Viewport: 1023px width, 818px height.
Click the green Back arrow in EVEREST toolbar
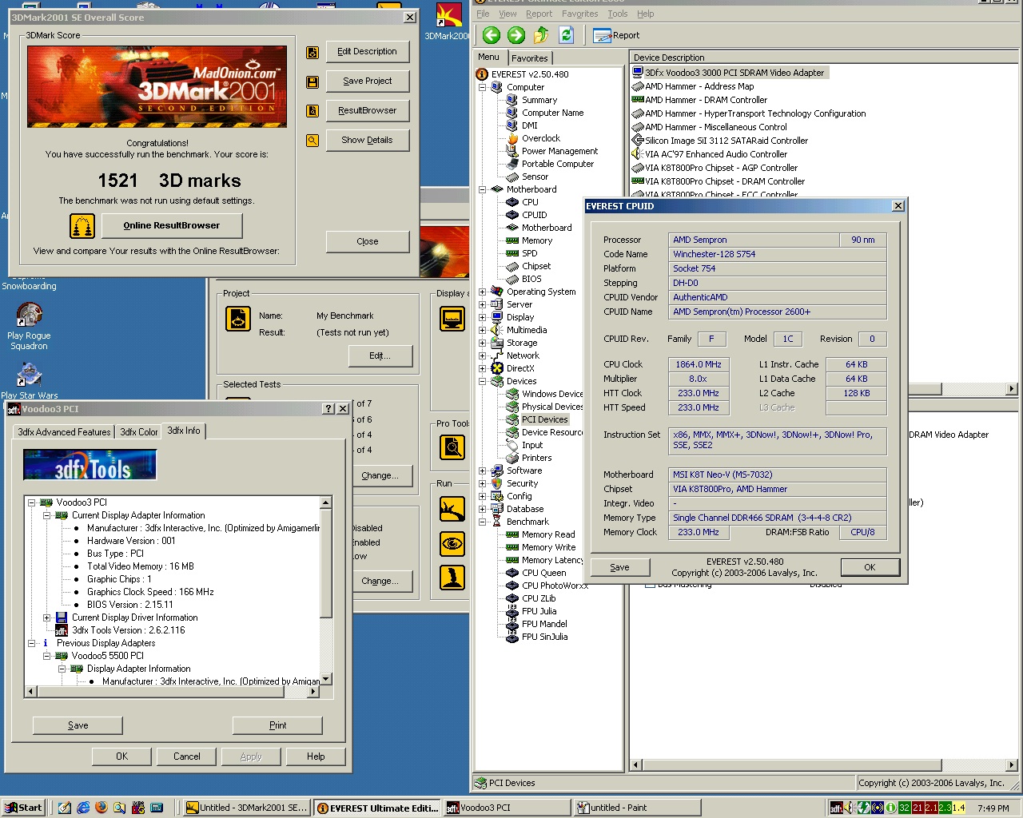click(x=492, y=35)
